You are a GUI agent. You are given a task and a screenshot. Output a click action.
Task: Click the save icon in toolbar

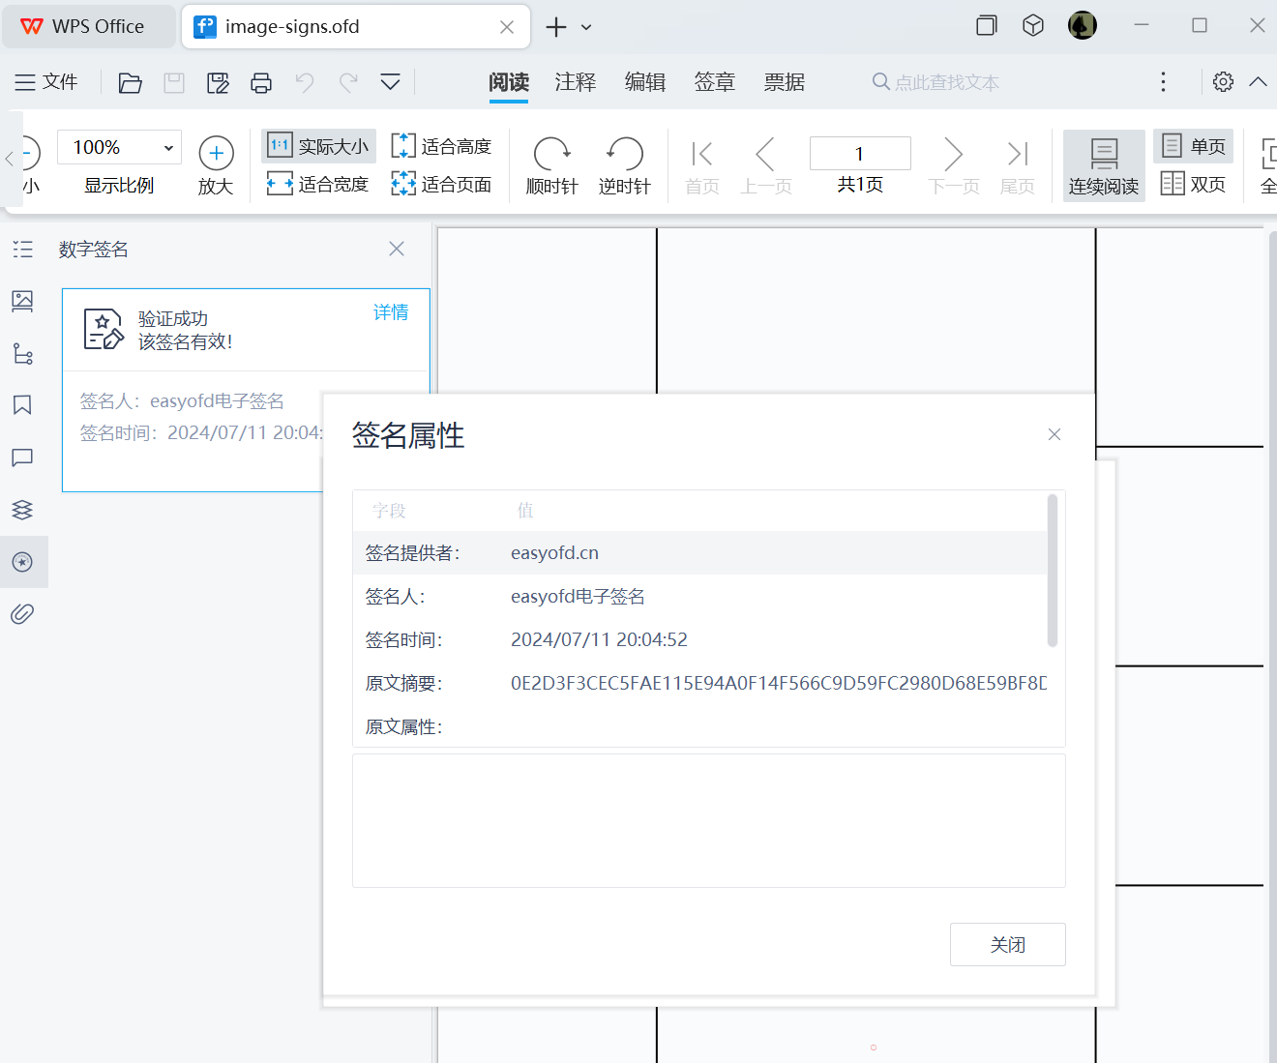pyautogui.click(x=174, y=83)
